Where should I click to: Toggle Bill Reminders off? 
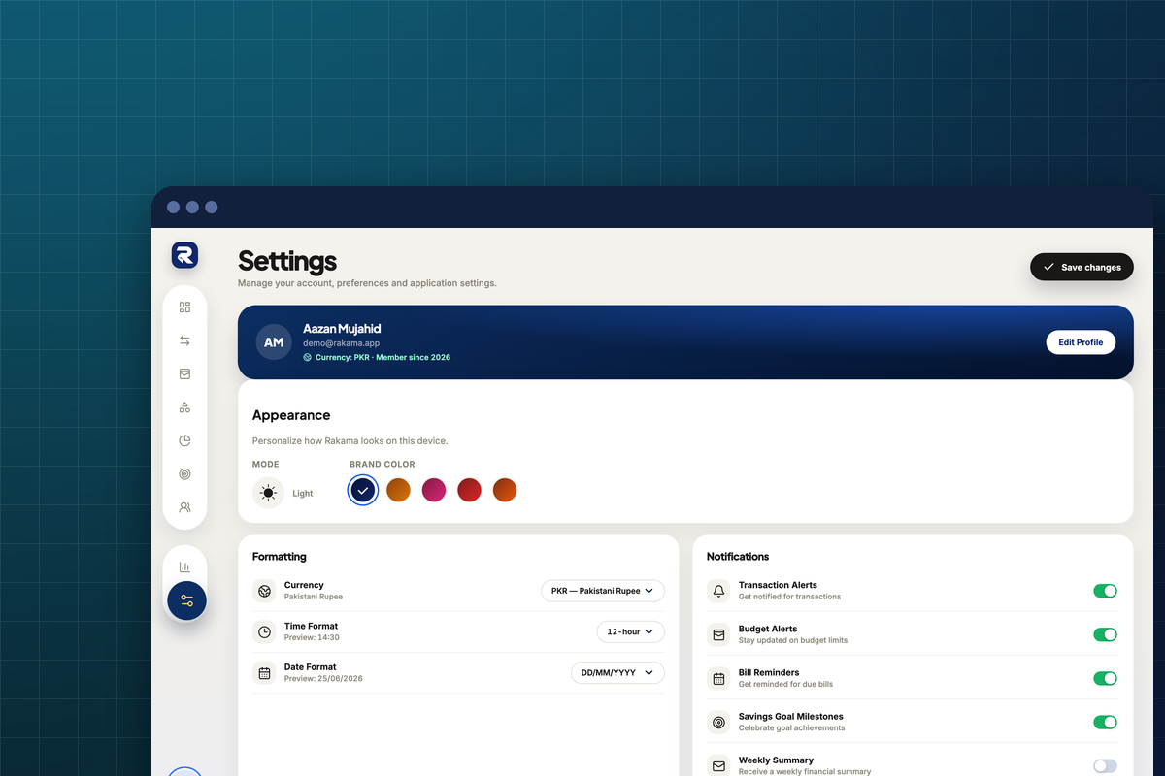[1105, 678]
